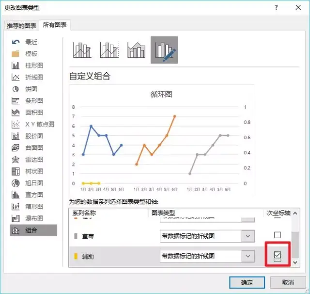The image size is (310, 294).
Task: Pick the custom combination subtype icon
Action: (164, 50)
